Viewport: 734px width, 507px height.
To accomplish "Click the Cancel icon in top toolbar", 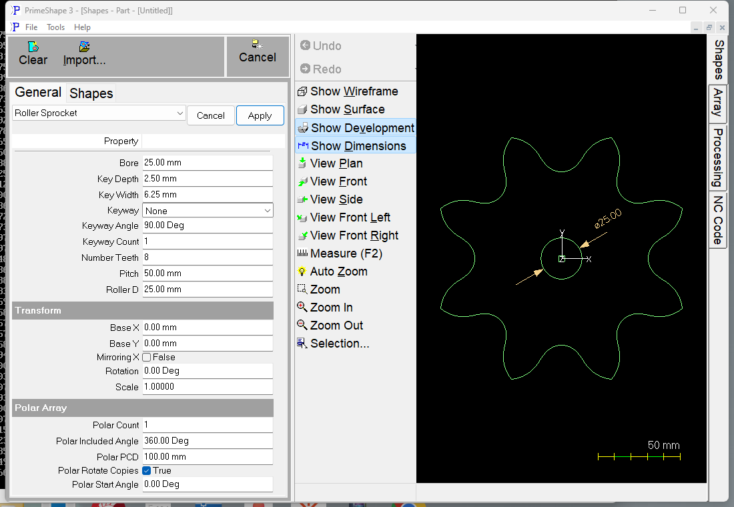I will pos(258,44).
